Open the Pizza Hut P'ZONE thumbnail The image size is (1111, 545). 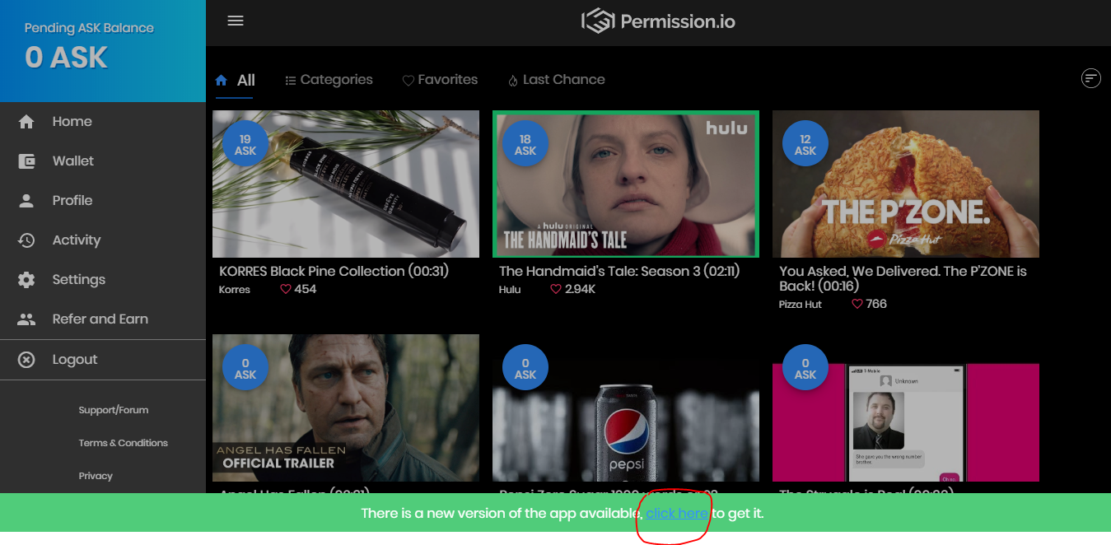point(906,184)
